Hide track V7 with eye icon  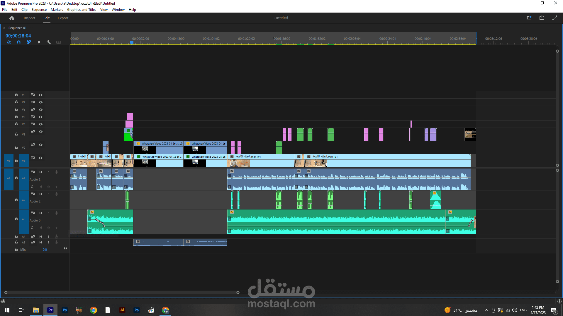point(41,102)
